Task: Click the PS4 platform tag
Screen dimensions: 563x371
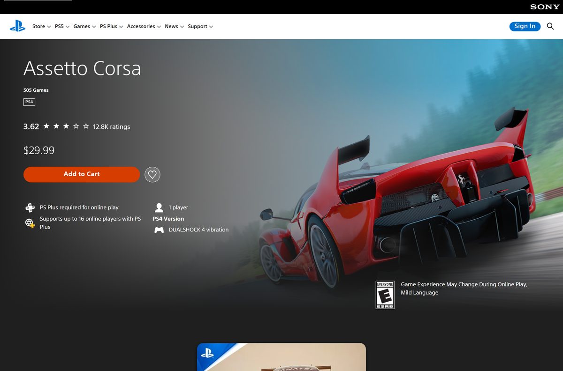Action: click(29, 102)
